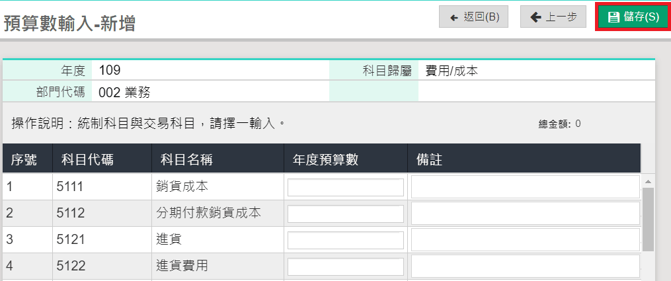Click the remarks field for account 5112
The image size is (671, 281).
(x=525, y=214)
